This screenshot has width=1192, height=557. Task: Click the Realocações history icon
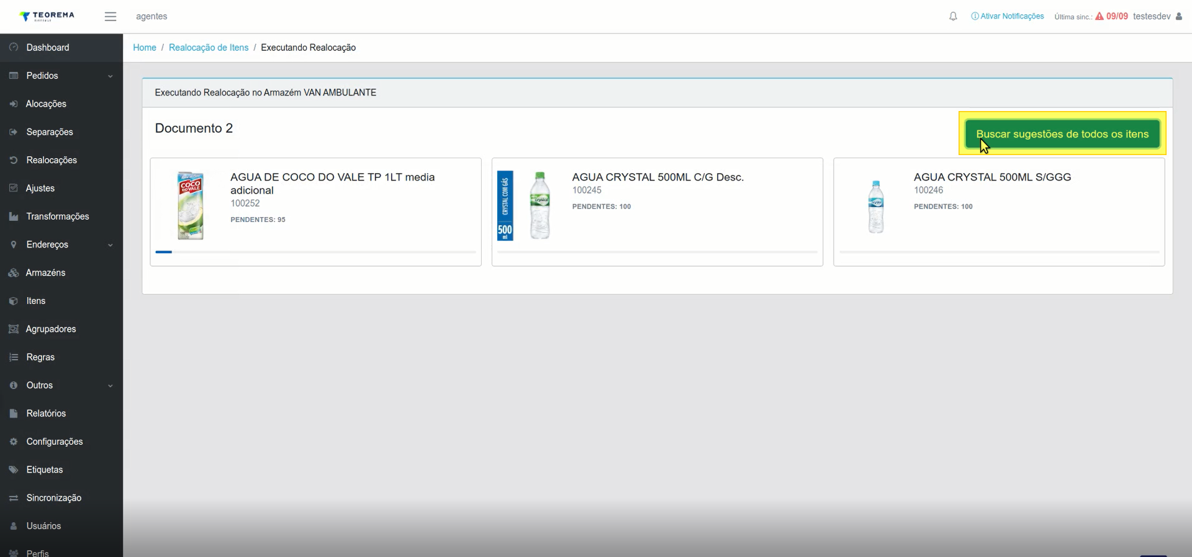pos(14,160)
